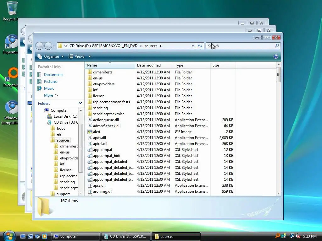Click the file list vertical scrollbar thumb
Viewport: 322px width, 241px height.
pos(279,75)
